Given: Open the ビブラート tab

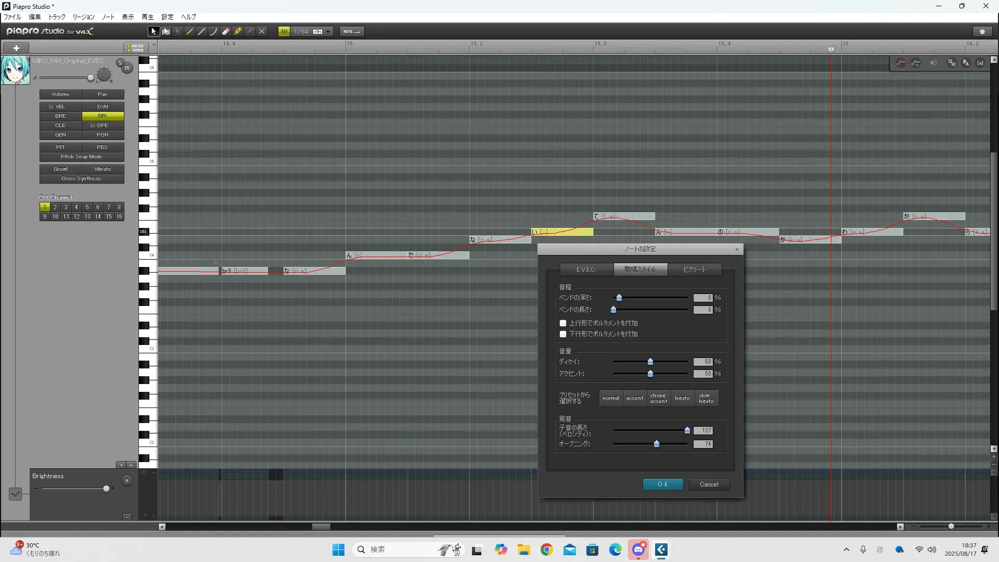Looking at the screenshot, I should tap(694, 270).
